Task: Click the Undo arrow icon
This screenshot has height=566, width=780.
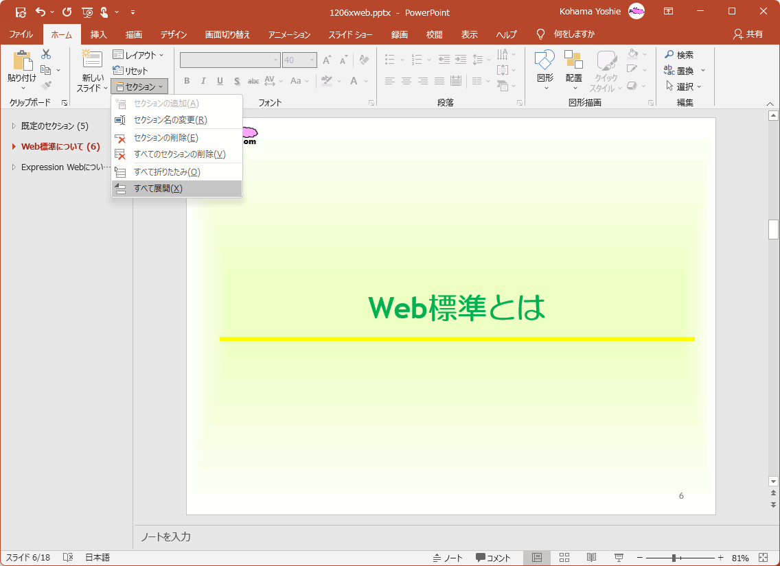Action: 41,12
